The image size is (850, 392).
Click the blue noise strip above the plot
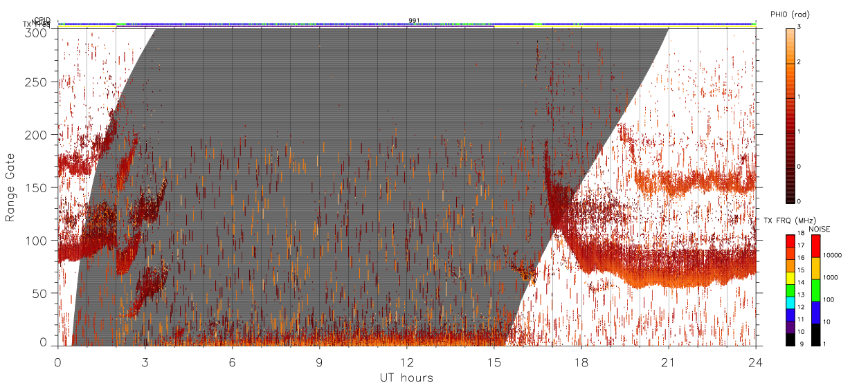pos(407,24)
